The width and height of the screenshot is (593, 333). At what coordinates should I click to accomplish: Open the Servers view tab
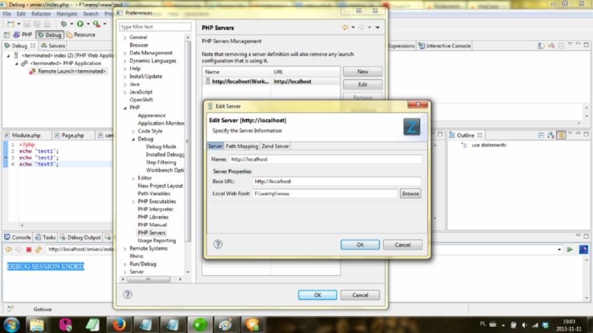point(53,46)
